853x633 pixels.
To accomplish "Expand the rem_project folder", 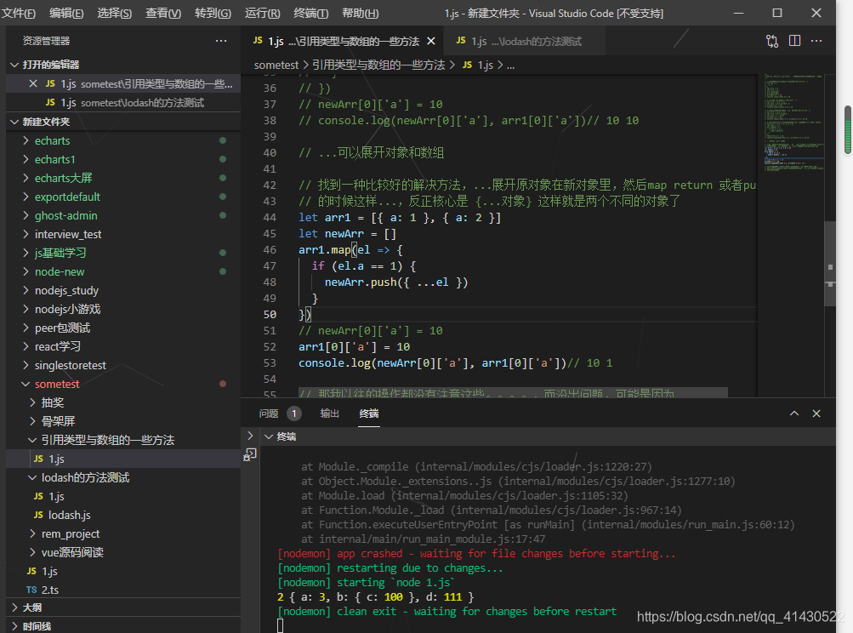I will coord(123,534).
